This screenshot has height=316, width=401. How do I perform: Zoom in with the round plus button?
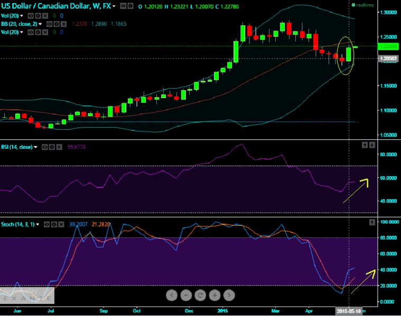coord(215,295)
